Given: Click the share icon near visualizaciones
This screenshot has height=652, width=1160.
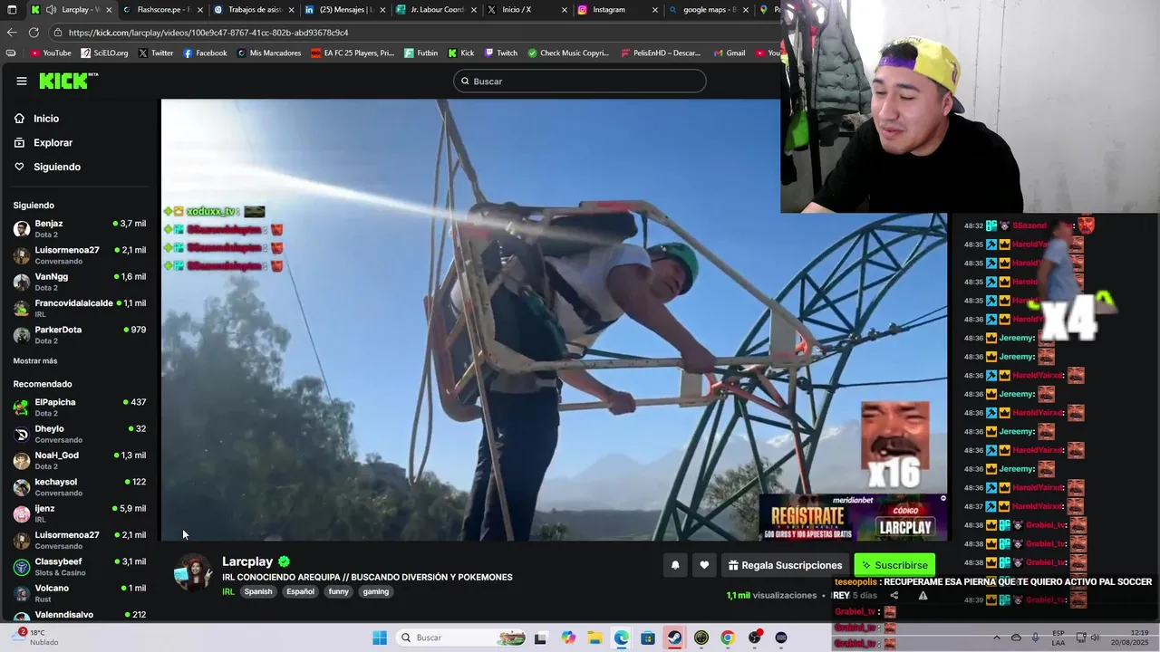Looking at the screenshot, I should point(894,595).
